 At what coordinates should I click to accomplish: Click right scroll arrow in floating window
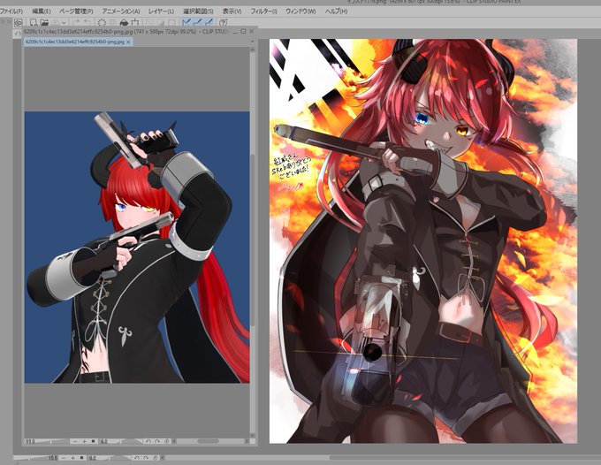click(x=247, y=442)
